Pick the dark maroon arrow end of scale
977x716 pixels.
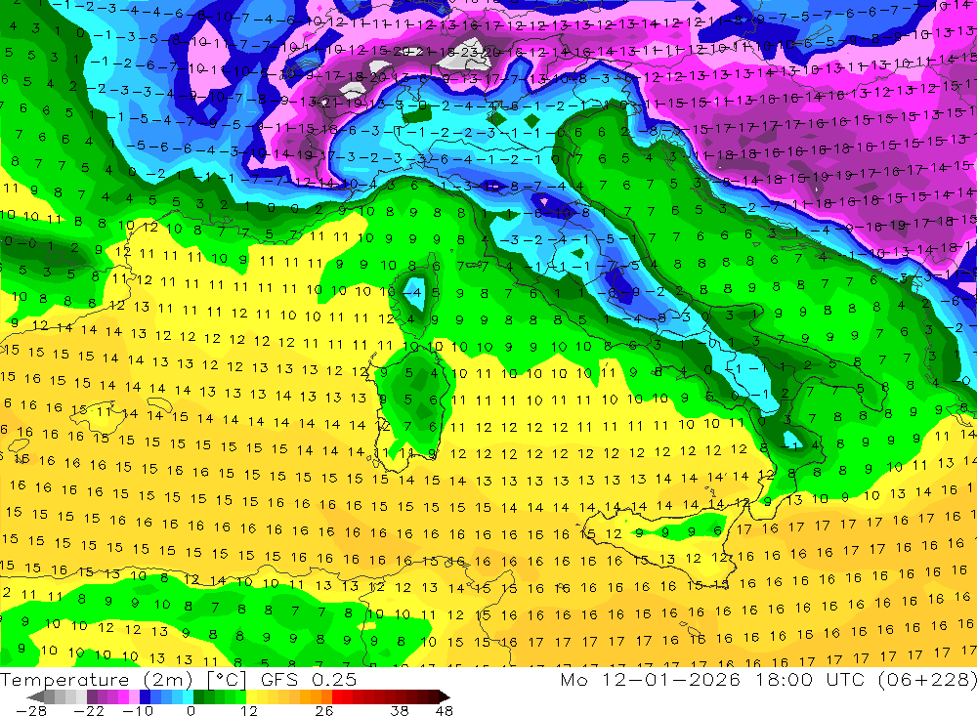[445, 696]
